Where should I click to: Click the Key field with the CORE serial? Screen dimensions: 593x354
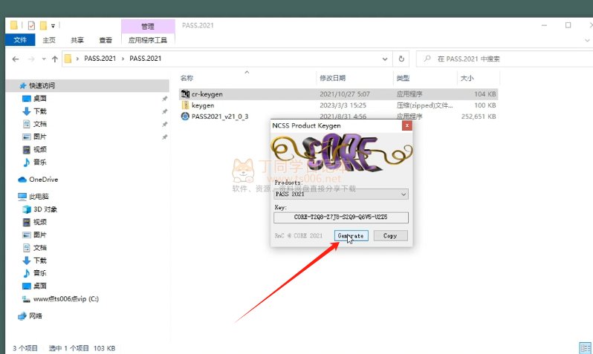(x=341, y=217)
